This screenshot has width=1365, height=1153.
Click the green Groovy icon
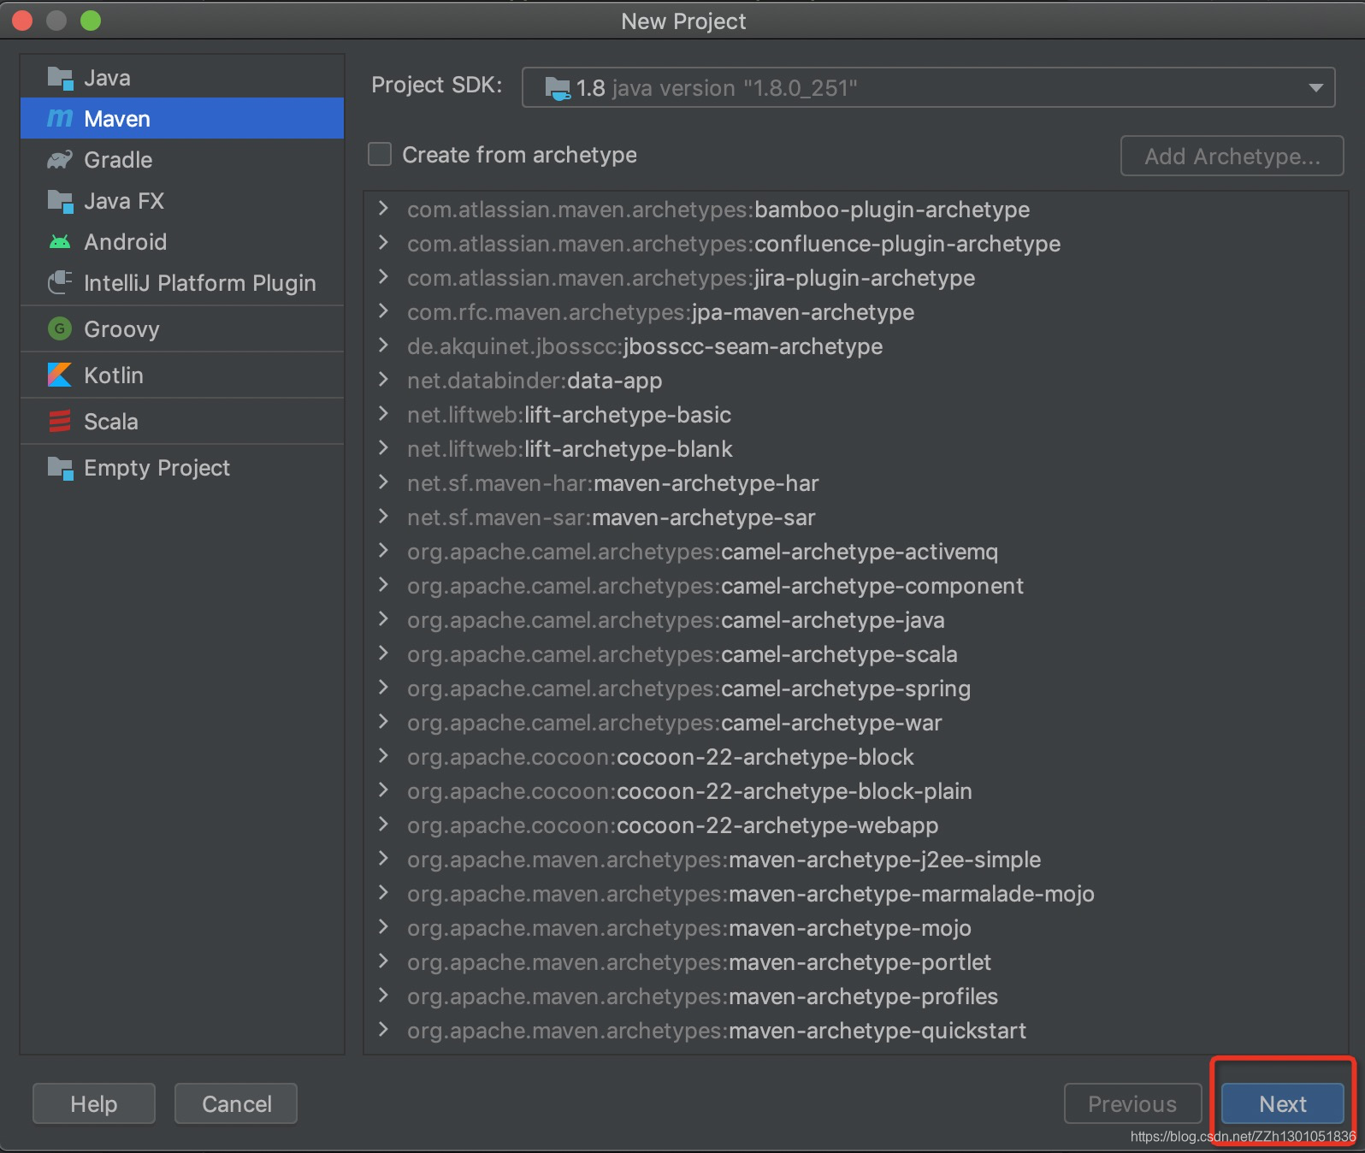[x=60, y=328]
